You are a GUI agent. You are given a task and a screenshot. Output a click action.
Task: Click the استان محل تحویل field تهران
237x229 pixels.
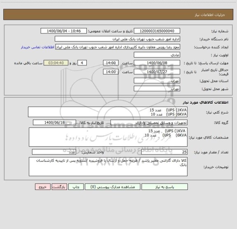tap(157, 81)
